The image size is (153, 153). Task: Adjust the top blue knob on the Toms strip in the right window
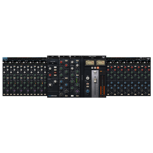tap(132, 83)
